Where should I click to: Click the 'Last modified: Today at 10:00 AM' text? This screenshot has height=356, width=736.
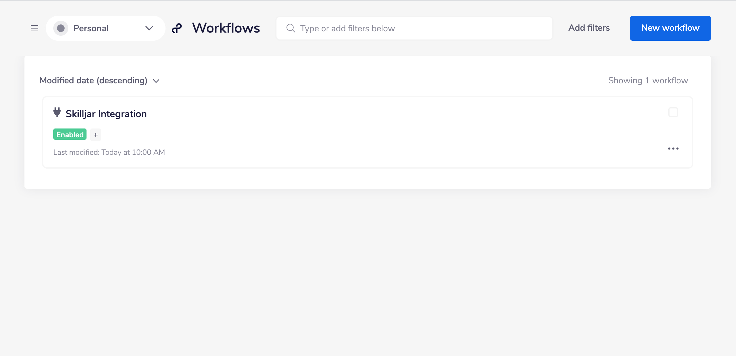tap(109, 152)
